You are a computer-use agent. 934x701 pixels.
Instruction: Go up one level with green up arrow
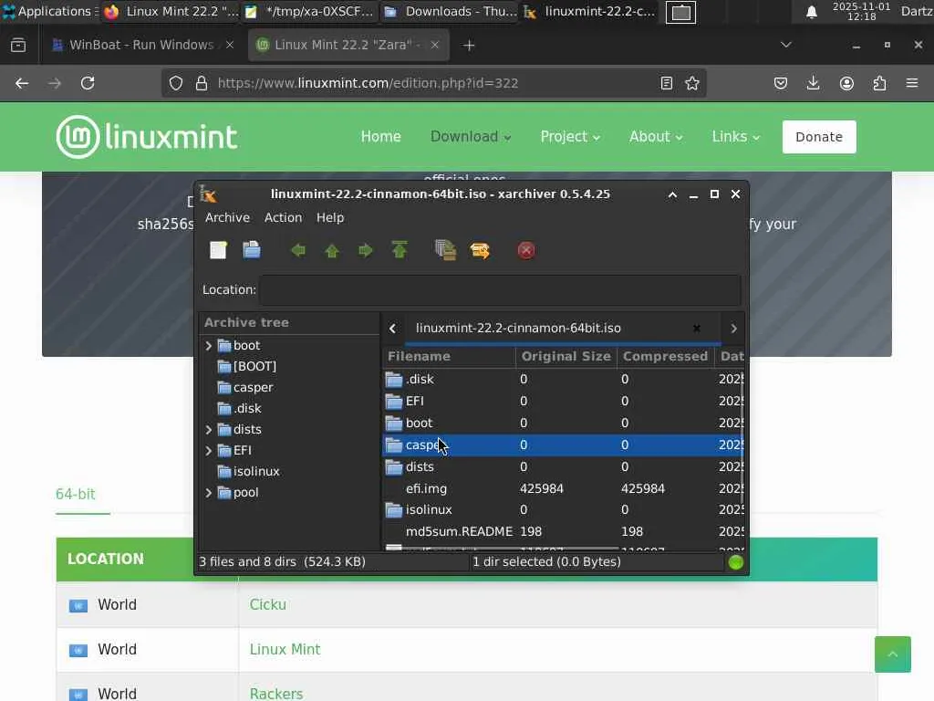(332, 251)
